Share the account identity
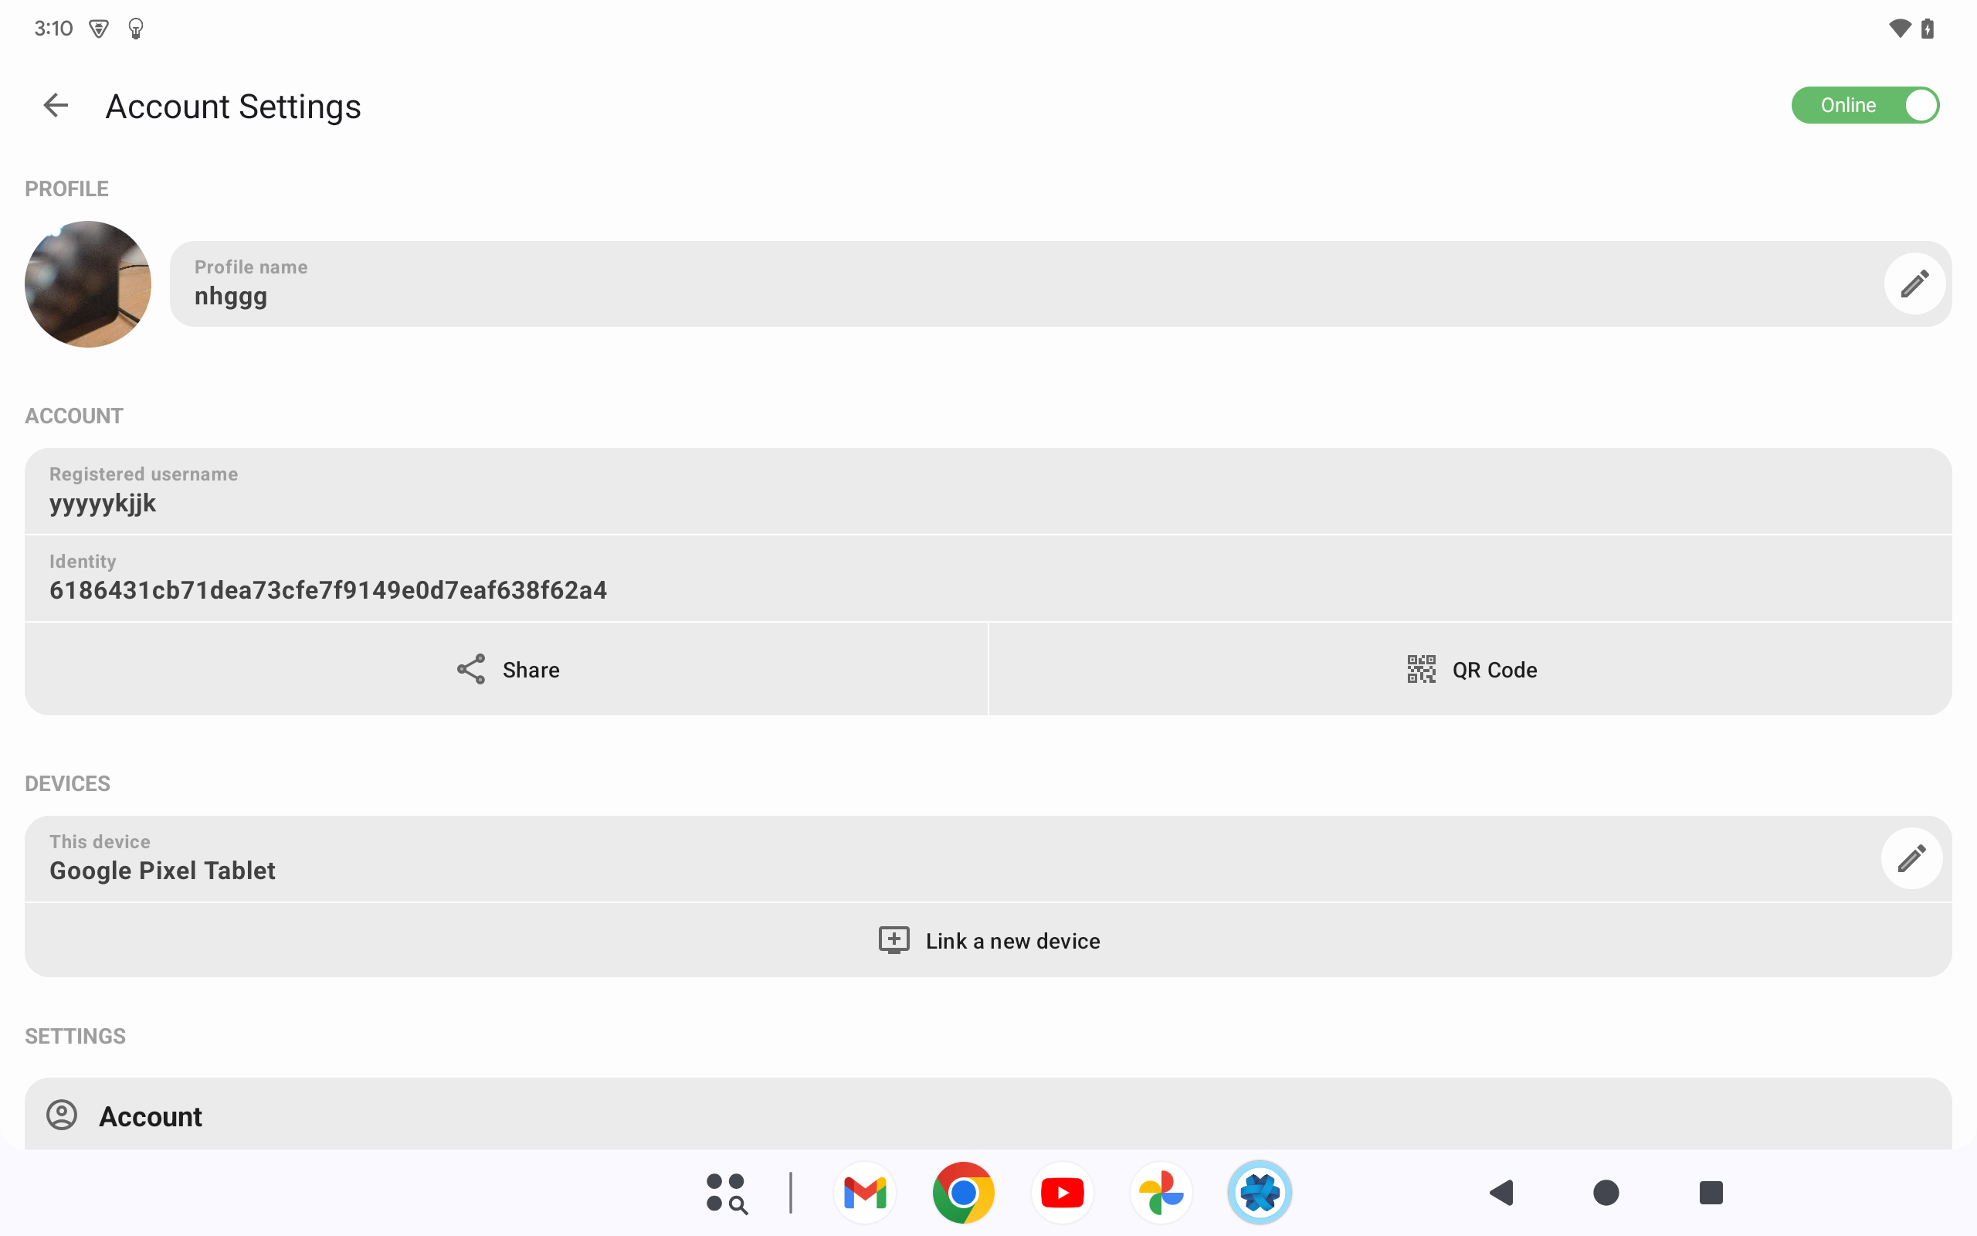 pyautogui.click(x=507, y=670)
